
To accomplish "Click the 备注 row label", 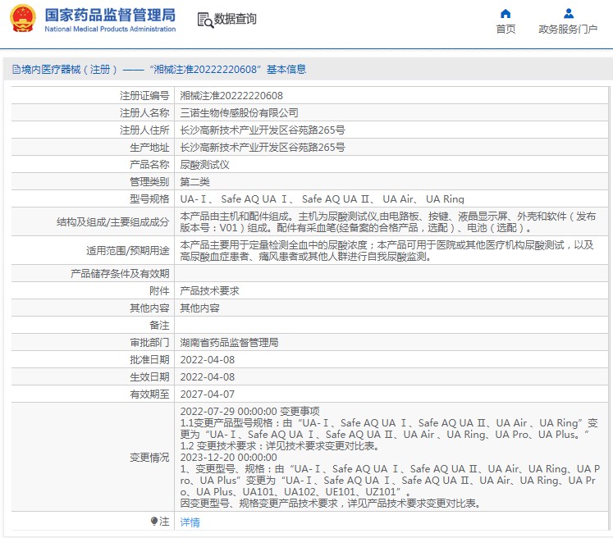I will point(159,326).
